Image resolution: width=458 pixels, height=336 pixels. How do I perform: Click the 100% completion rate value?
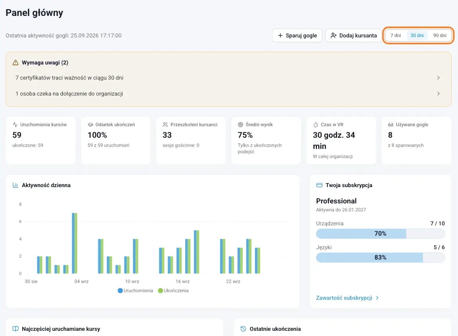[97, 135]
